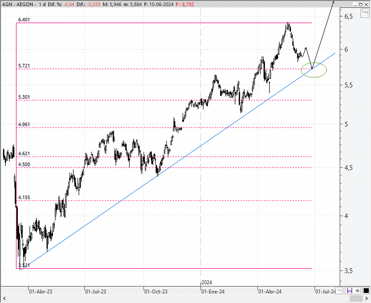Click the horizontal scrollbar left arrow

(4, 299)
